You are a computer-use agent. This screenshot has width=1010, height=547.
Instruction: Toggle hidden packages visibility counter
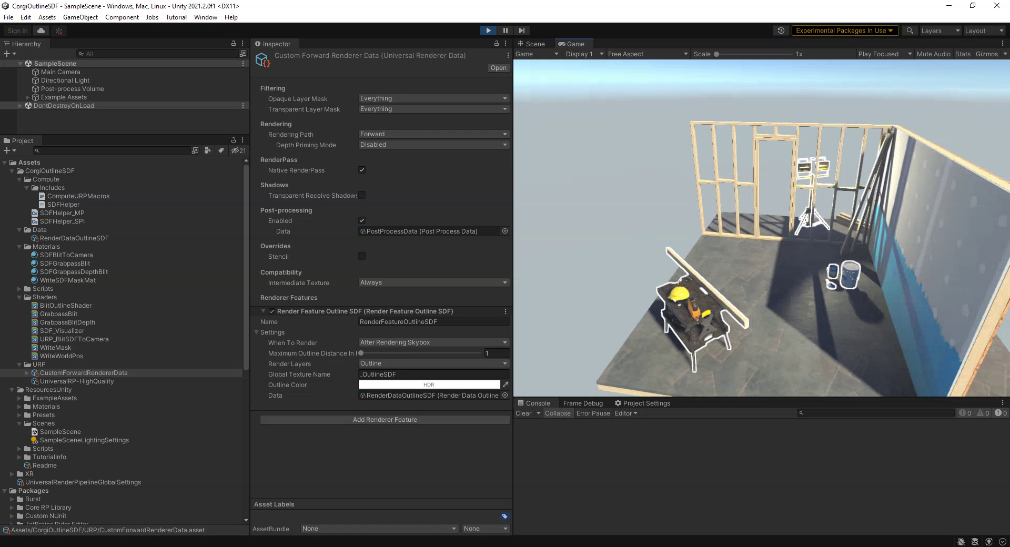238,150
